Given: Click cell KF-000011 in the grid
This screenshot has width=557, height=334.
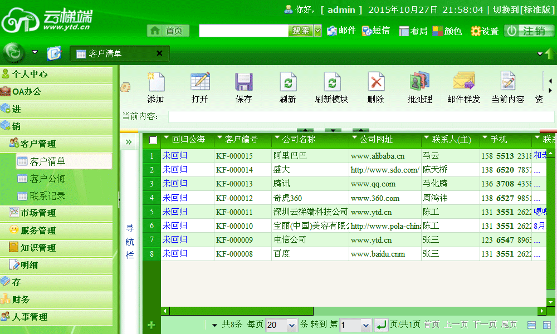Looking at the screenshot, I should [x=243, y=212].
